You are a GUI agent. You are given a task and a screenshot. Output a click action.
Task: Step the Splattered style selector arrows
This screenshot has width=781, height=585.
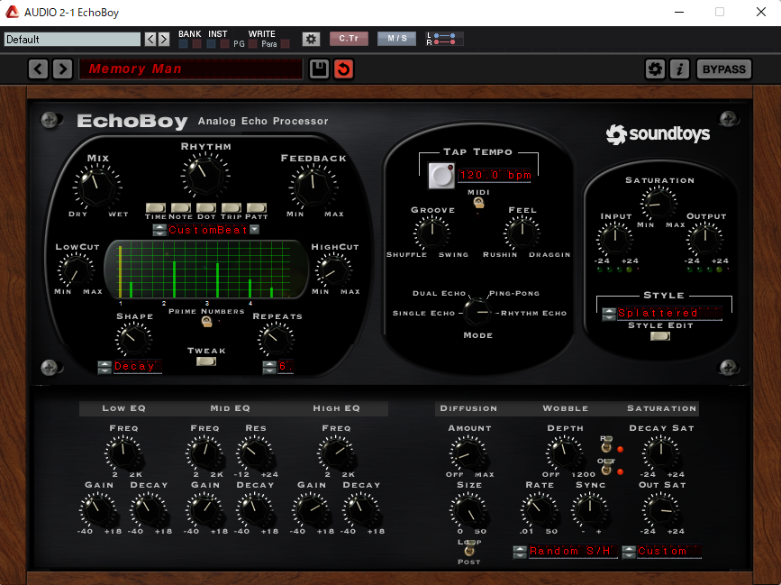click(x=609, y=314)
